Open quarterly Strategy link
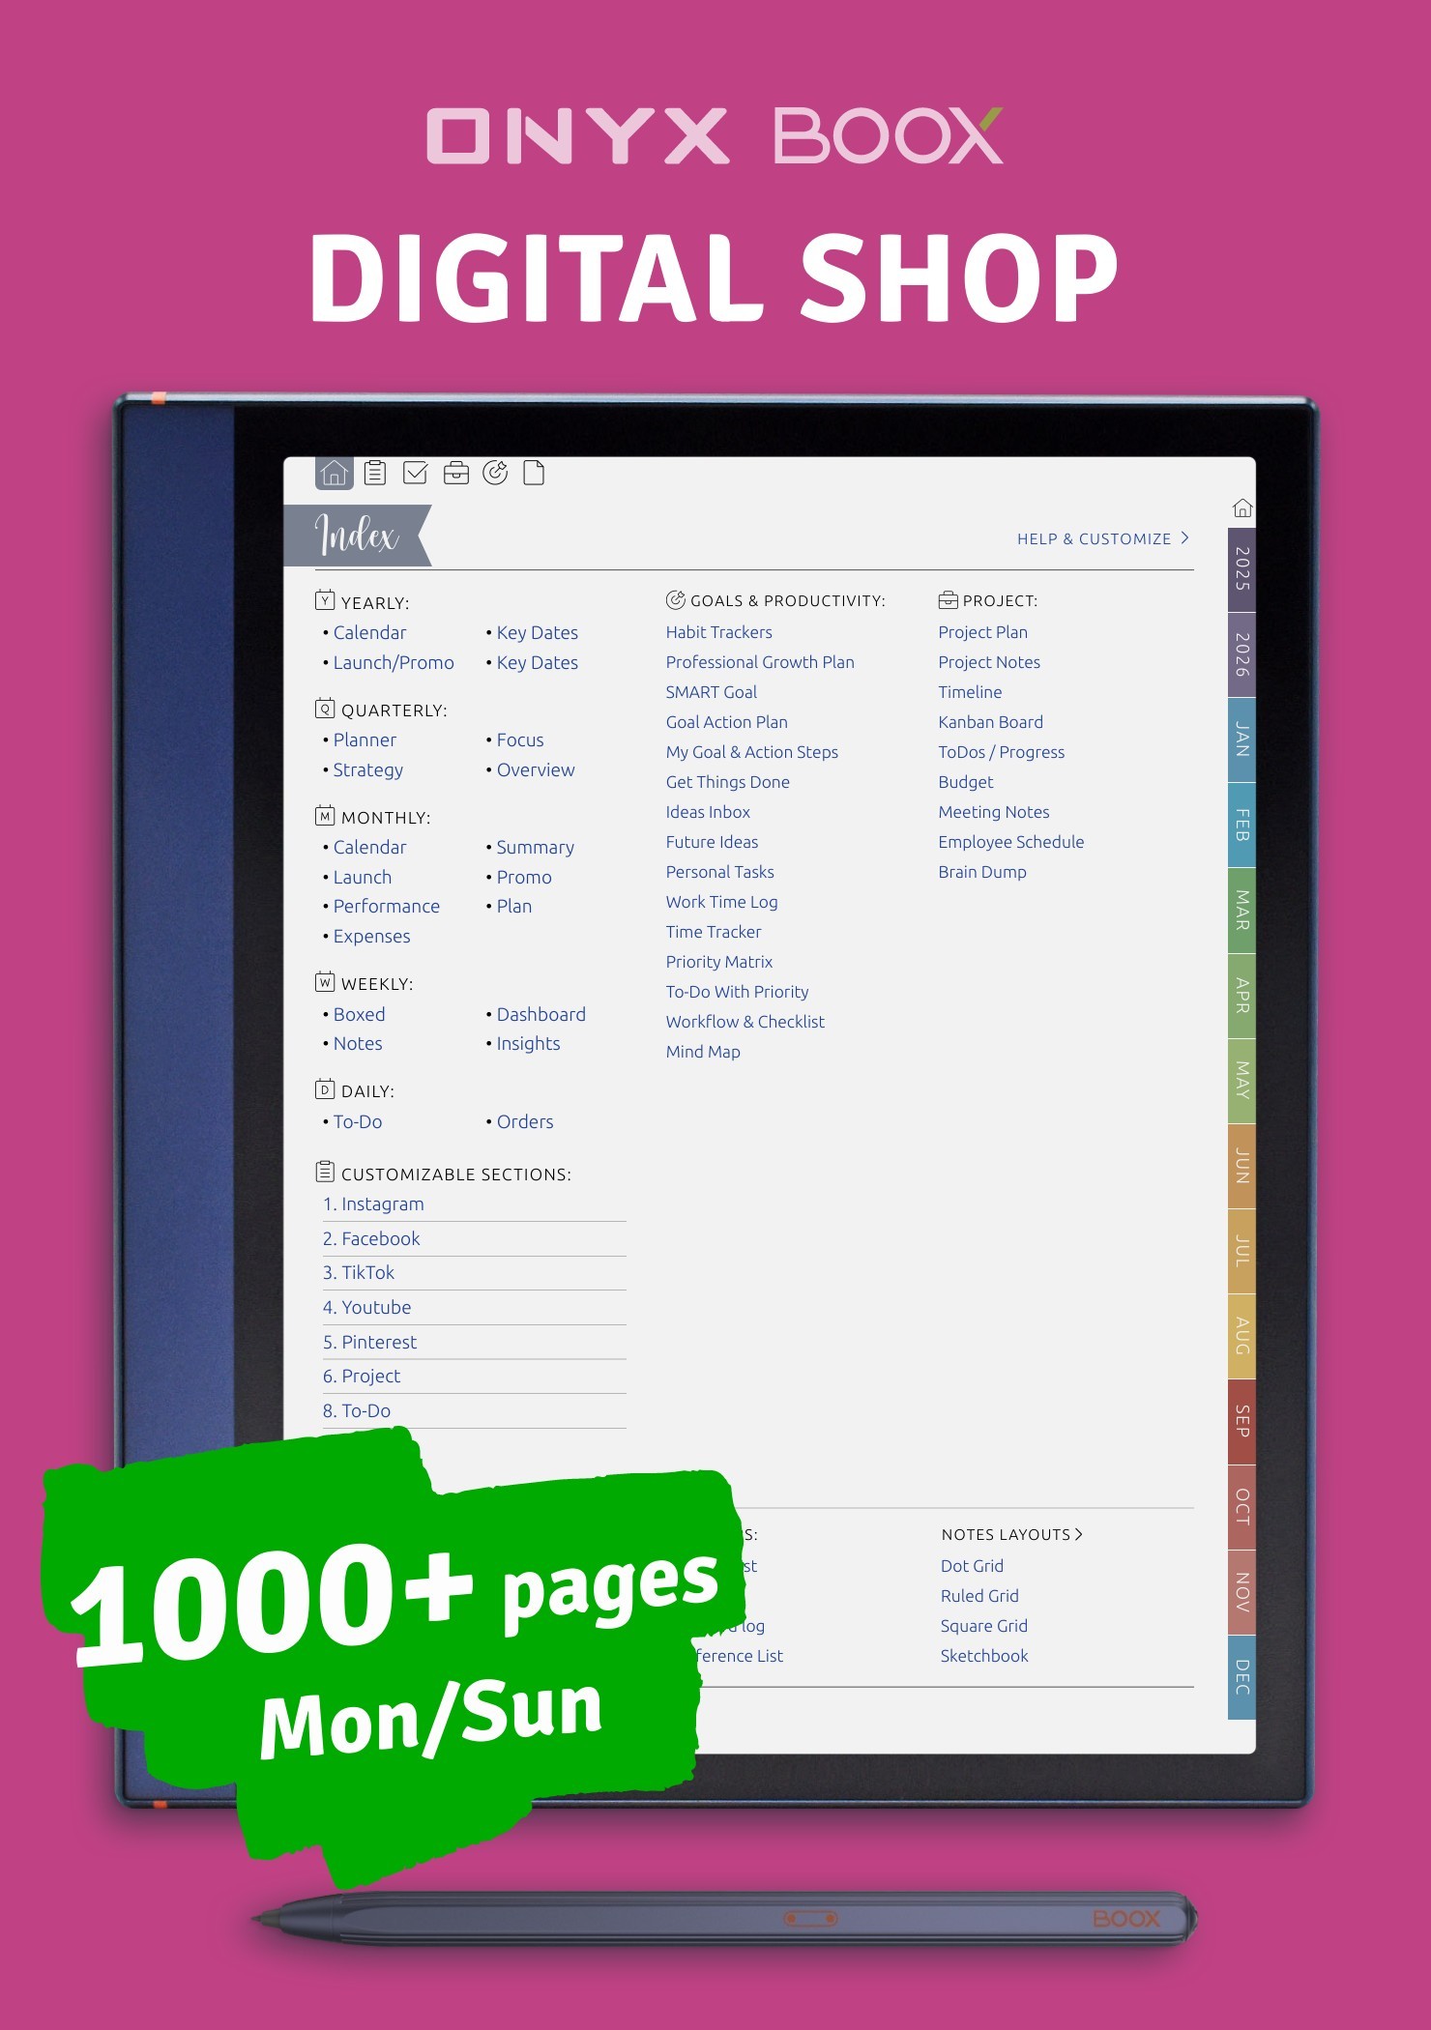The width and height of the screenshot is (1431, 2030). (368, 769)
